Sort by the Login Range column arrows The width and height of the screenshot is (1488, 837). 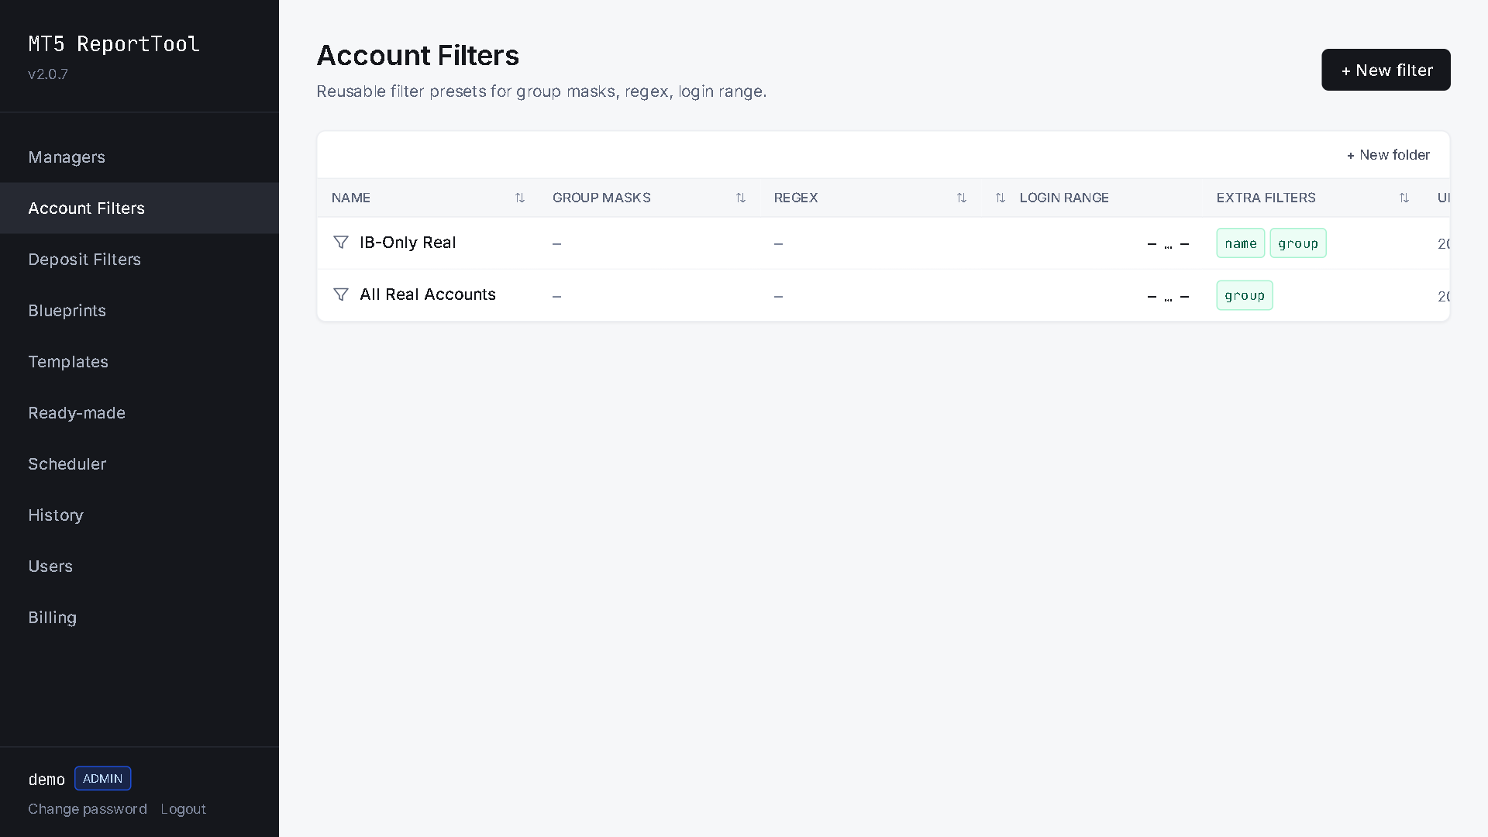point(1001,198)
